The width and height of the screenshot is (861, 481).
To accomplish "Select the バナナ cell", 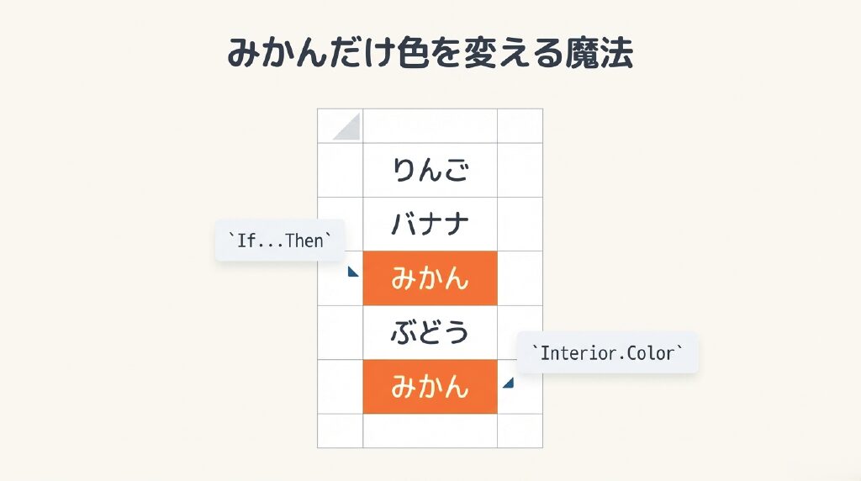I will pyautogui.click(x=430, y=225).
